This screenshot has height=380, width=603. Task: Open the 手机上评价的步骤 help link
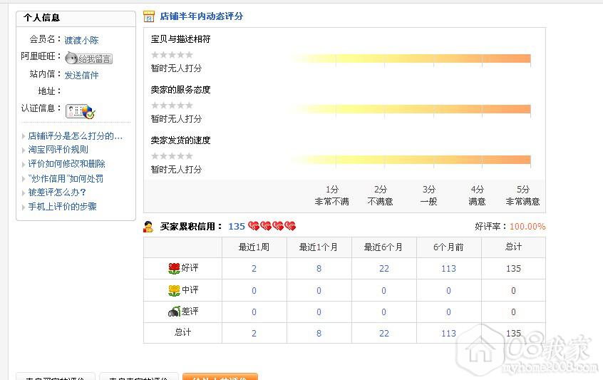63,207
